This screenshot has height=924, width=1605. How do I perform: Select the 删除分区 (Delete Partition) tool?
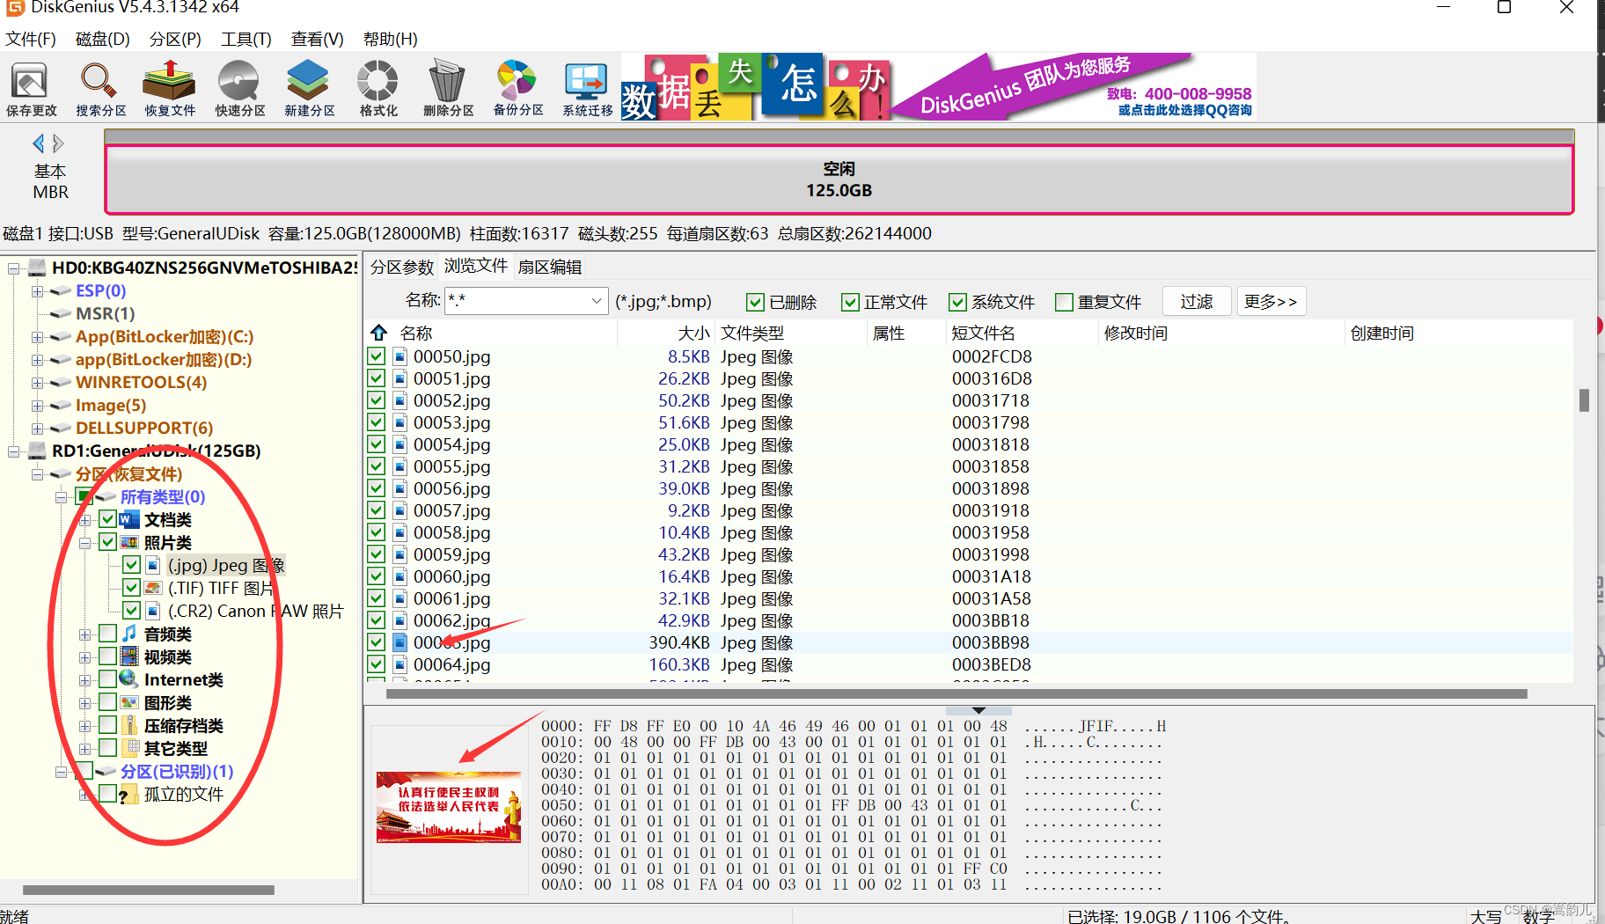pos(447,86)
